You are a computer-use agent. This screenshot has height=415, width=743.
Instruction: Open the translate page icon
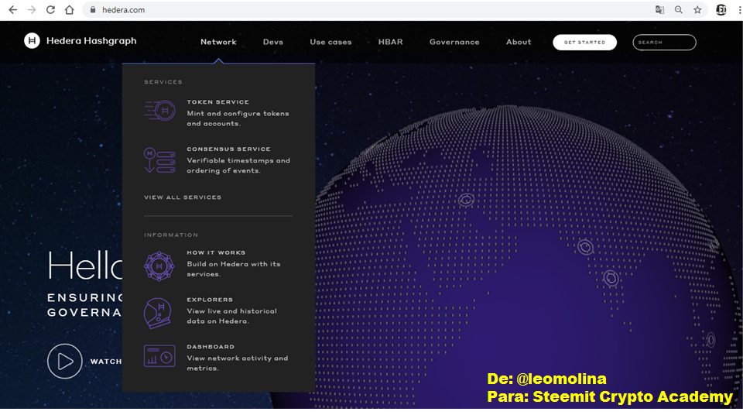[x=659, y=9]
